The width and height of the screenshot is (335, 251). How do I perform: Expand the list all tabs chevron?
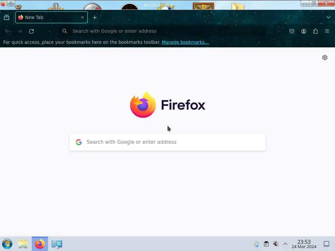pos(328,17)
